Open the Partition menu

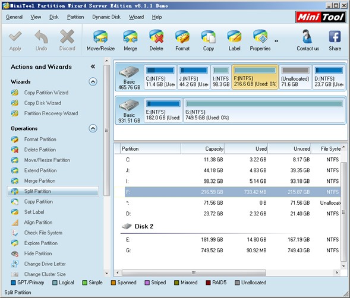coord(75,17)
